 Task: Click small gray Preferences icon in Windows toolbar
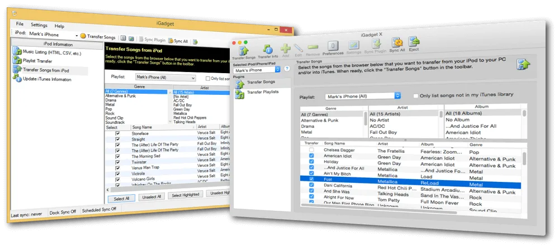[122, 38]
